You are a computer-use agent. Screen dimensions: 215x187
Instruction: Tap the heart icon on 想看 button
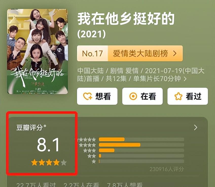click(x=88, y=96)
